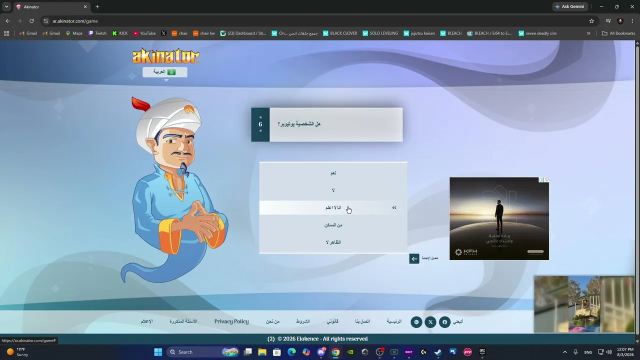
Task: Reload the Akinator page
Action: (31, 21)
